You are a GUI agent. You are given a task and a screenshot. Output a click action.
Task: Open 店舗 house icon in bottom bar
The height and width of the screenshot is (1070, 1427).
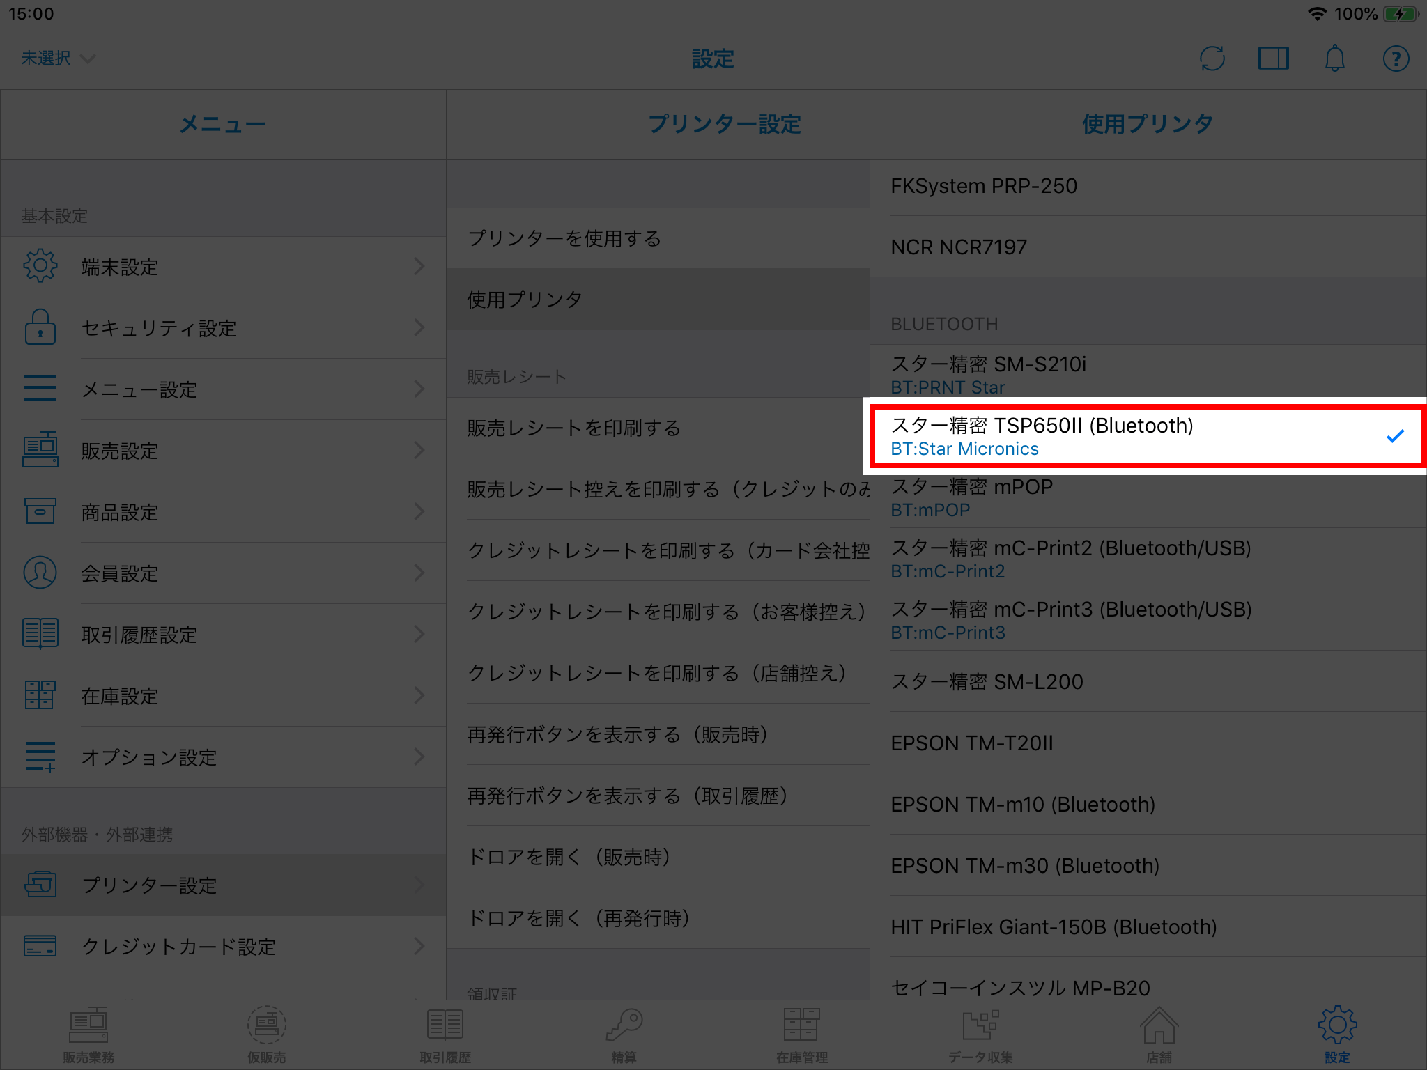point(1159,1034)
